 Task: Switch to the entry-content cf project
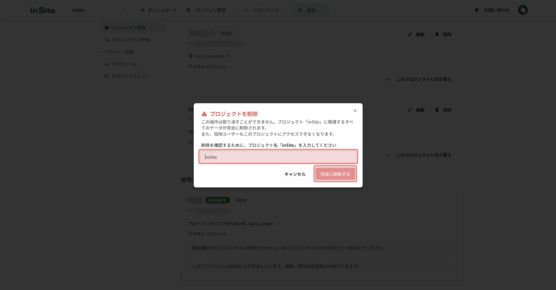(x=419, y=79)
